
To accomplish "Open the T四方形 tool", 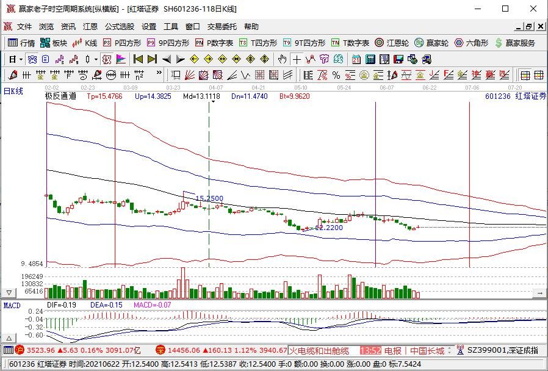I will tap(258, 43).
